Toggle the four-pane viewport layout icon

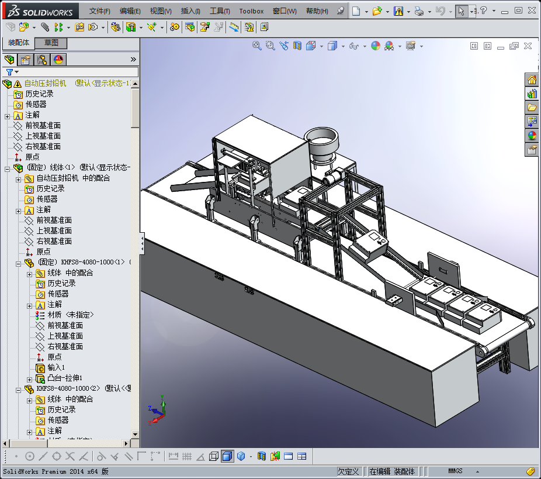pos(302,457)
